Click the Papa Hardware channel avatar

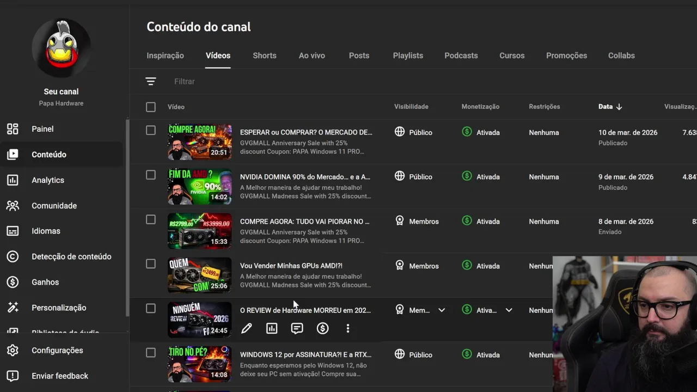click(x=61, y=48)
